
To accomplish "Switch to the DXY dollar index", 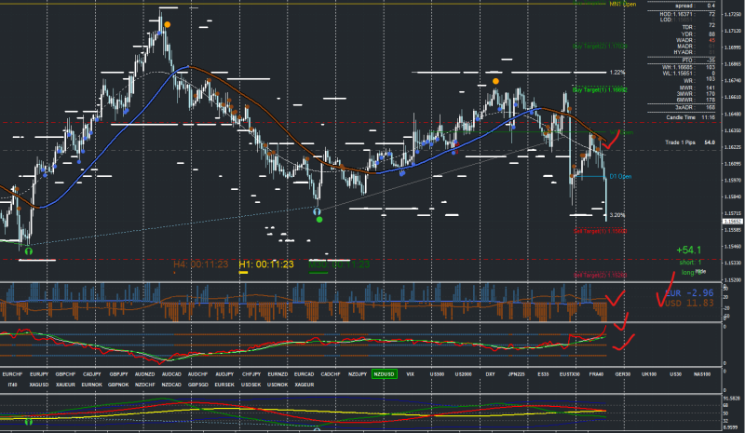I will point(490,374).
